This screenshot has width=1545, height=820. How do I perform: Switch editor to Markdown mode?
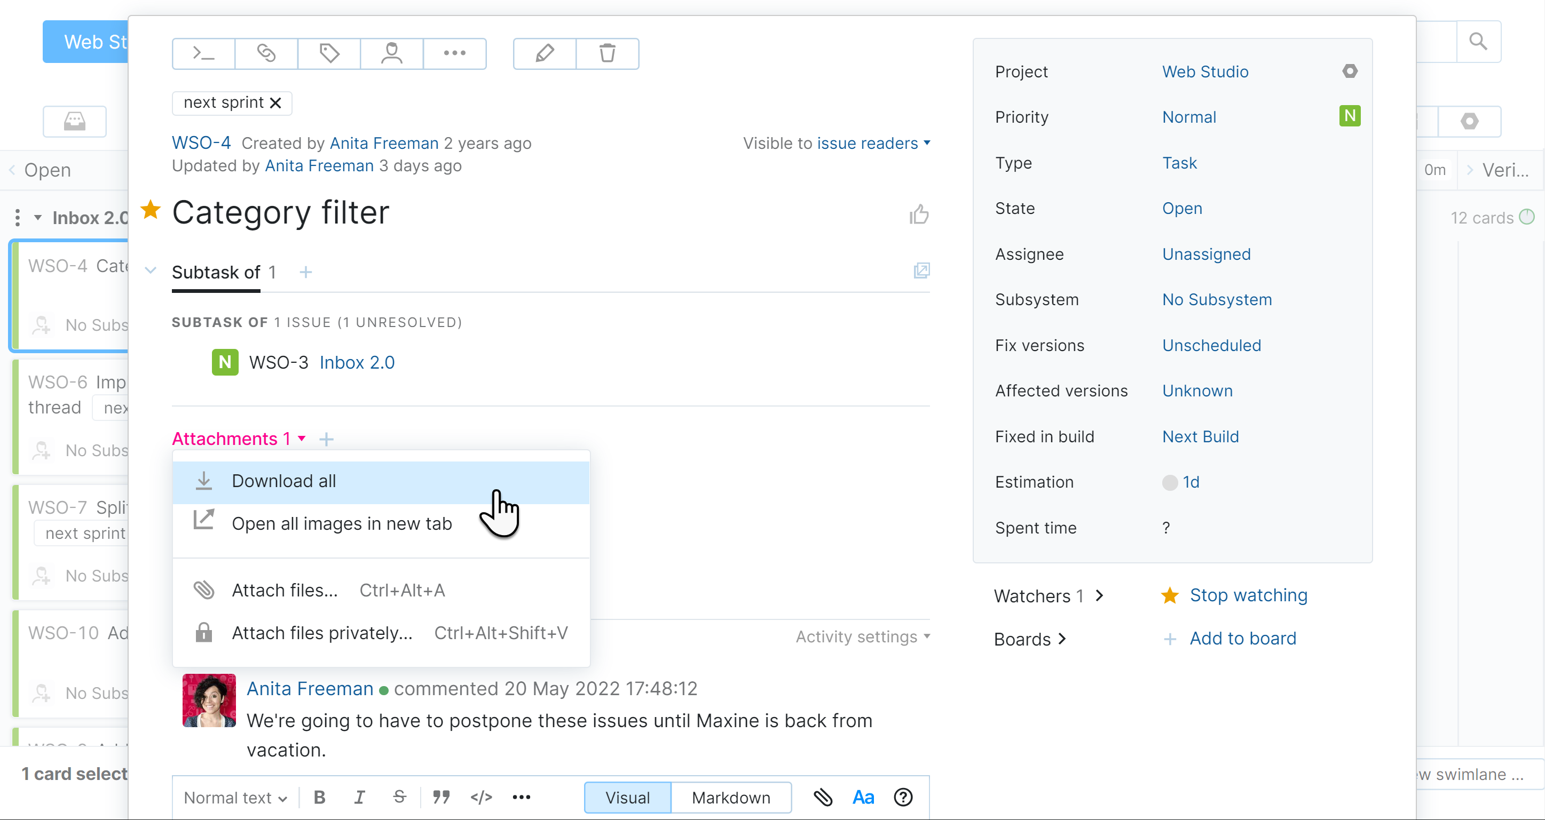coord(731,797)
